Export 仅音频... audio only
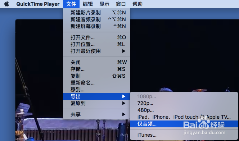 184,124
